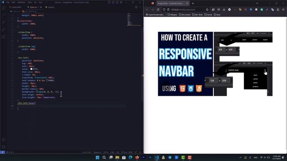Open the Search view in VS Code activity bar

tap(4, 15)
